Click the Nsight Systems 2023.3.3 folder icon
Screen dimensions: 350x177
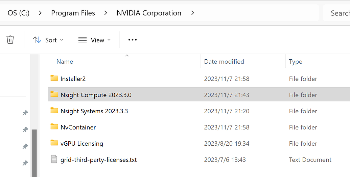[54, 111]
